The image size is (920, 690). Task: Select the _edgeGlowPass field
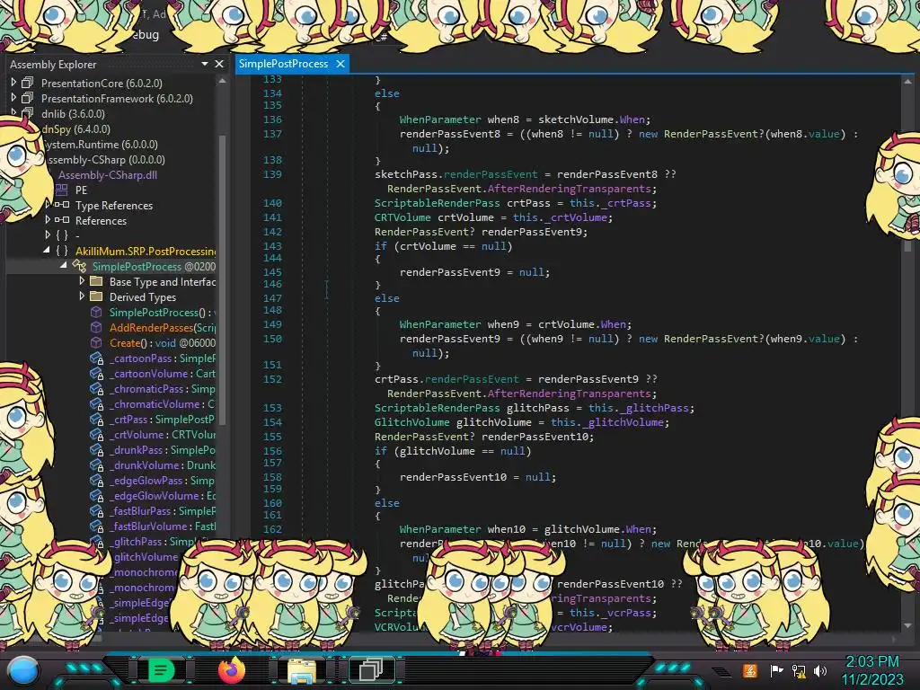tap(163, 480)
